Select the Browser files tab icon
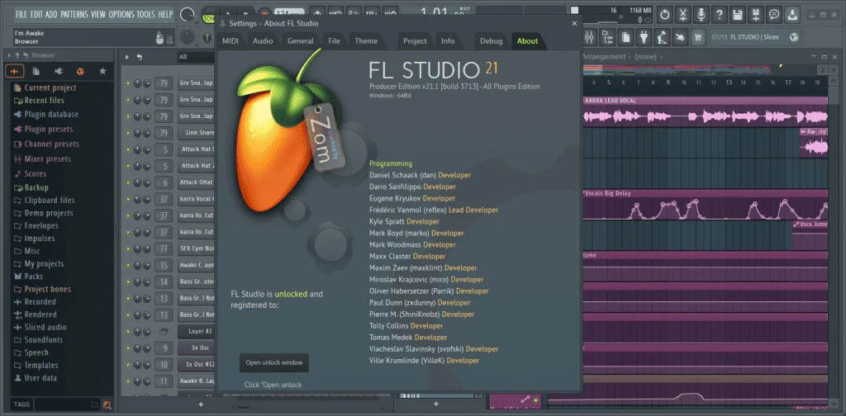The width and height of the screenshot is (846, 416). pyautogui.click(x=36, y=71)
